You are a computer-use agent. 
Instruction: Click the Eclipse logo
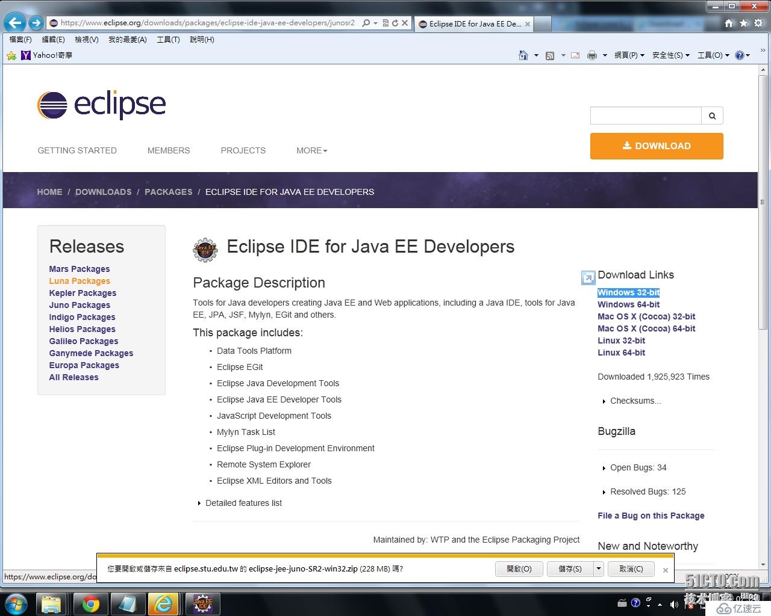[x=101, y=105]
